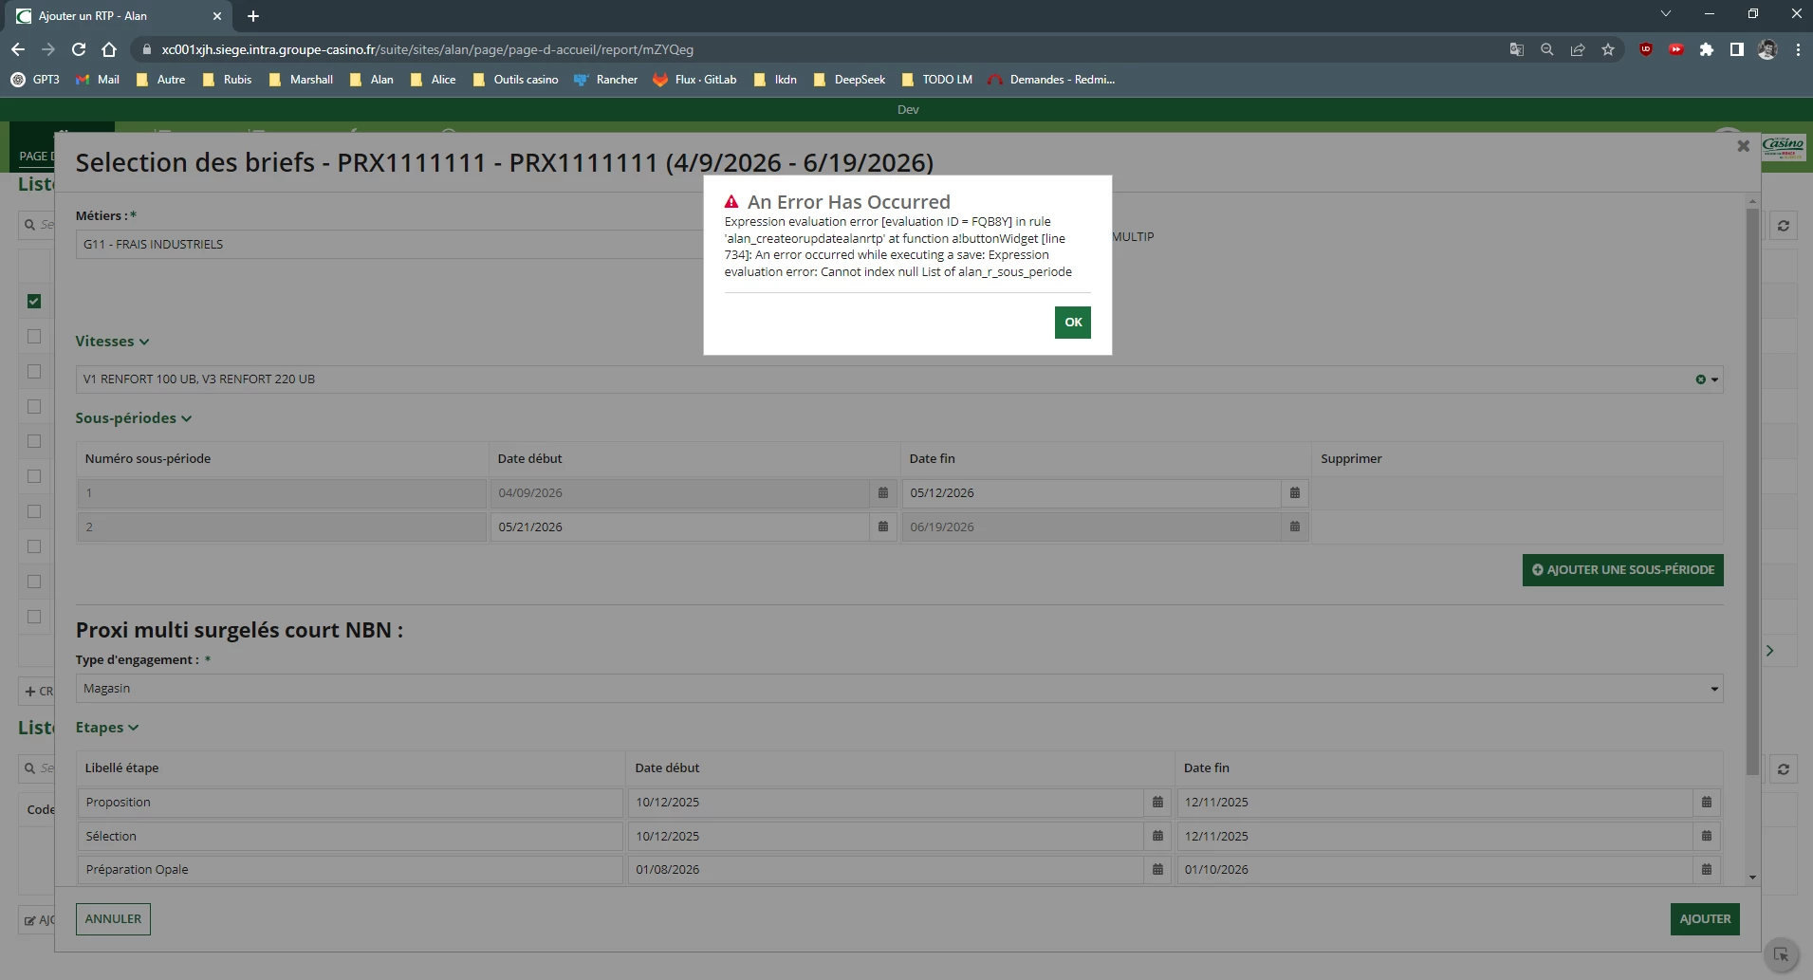Open calendar for sub-period 2 Date début
The width and height of the screenshot is (1813, 980).
tap(882, 527)
